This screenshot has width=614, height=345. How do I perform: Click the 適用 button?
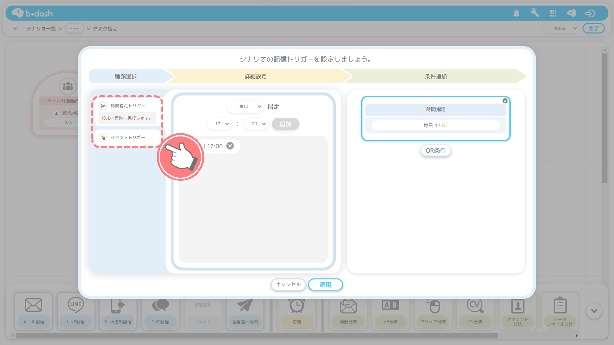325,285
